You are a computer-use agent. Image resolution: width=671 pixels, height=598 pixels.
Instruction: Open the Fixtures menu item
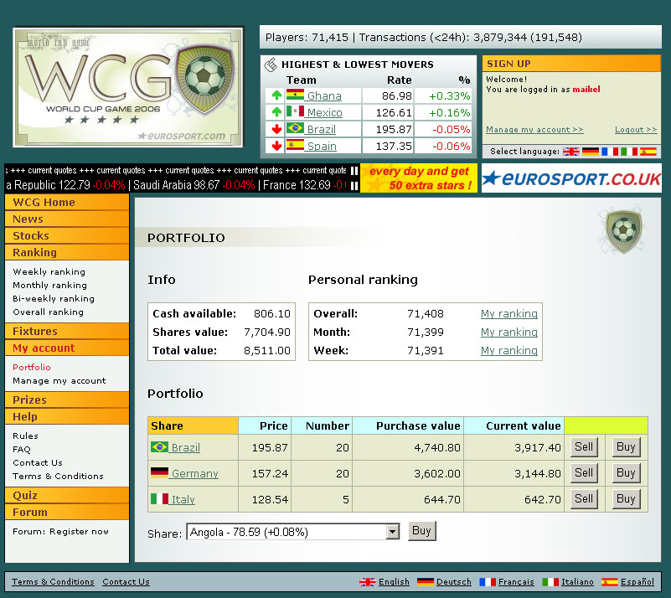point(67,331)
